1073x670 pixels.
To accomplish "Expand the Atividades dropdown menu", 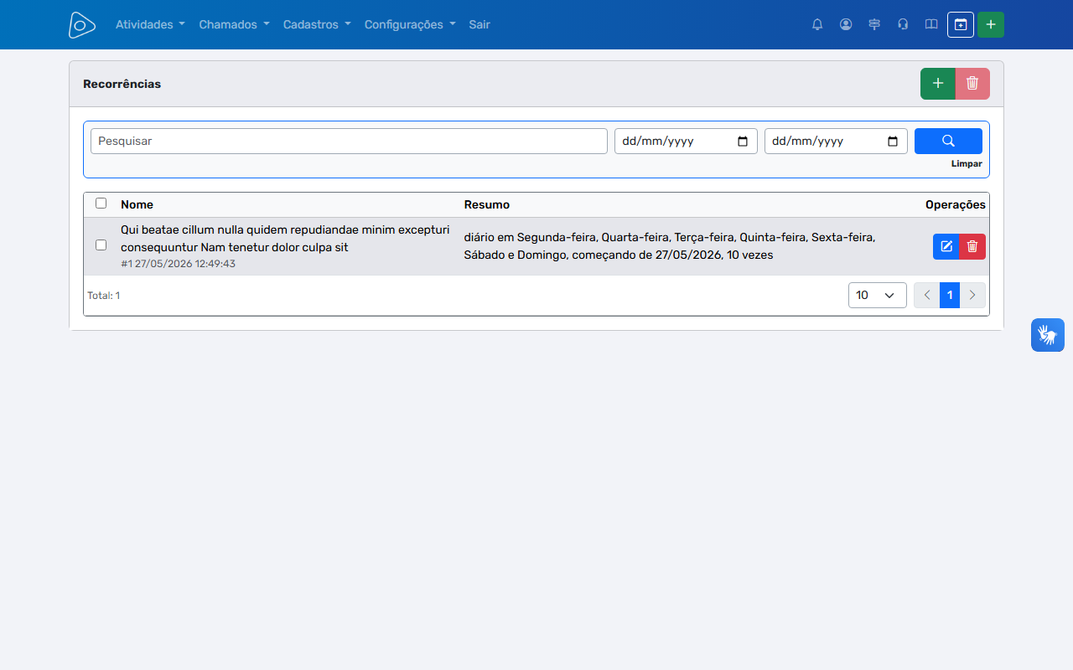I will (x=150, y=24).
